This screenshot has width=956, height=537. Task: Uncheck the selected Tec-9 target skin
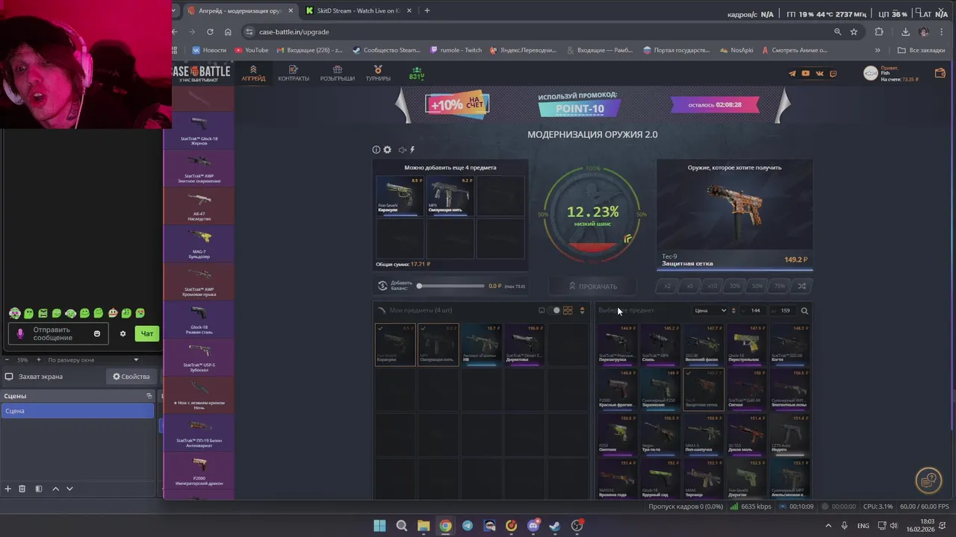[x=702, y=389]
